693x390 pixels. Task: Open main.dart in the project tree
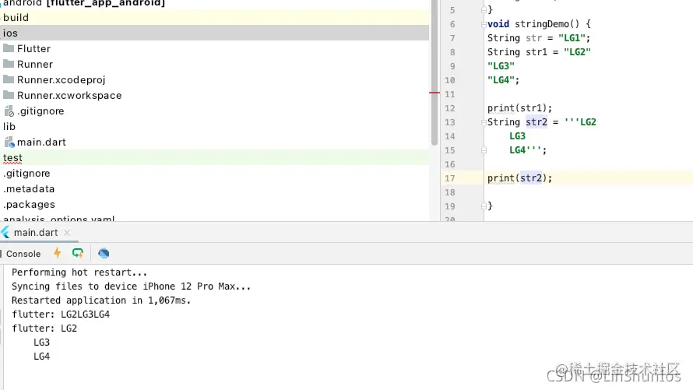(41, 142)
